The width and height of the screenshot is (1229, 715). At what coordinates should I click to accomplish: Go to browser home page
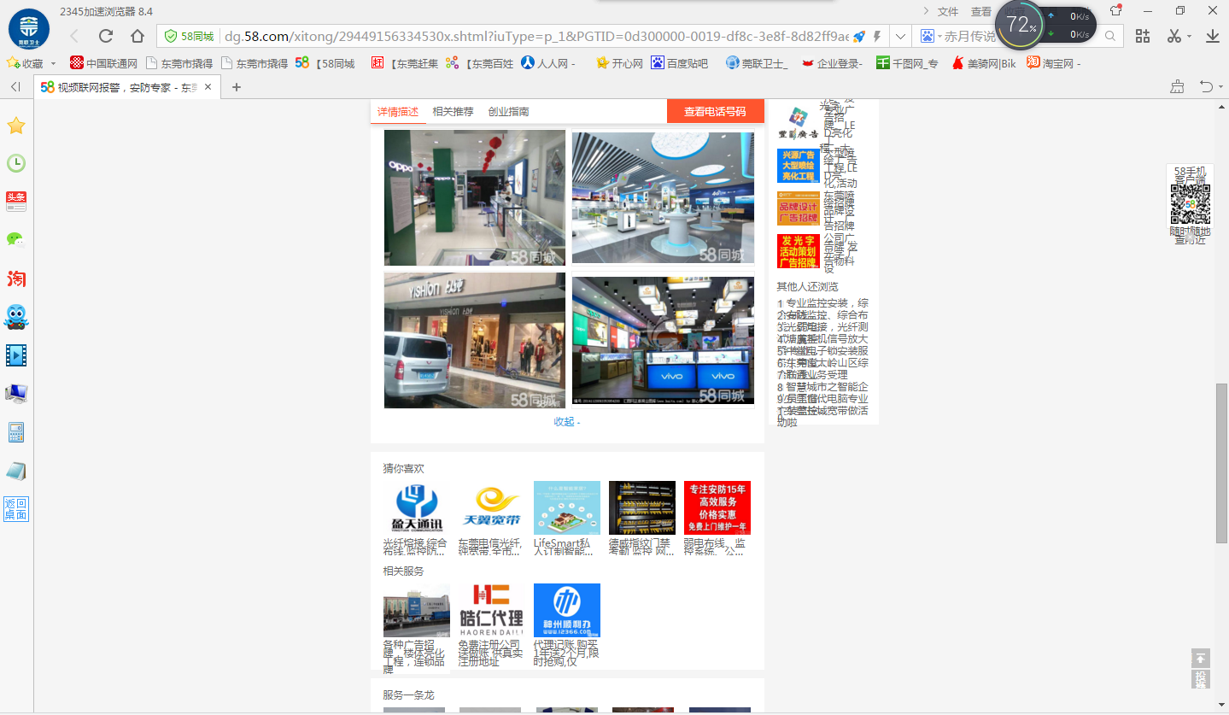coord(137,36)
